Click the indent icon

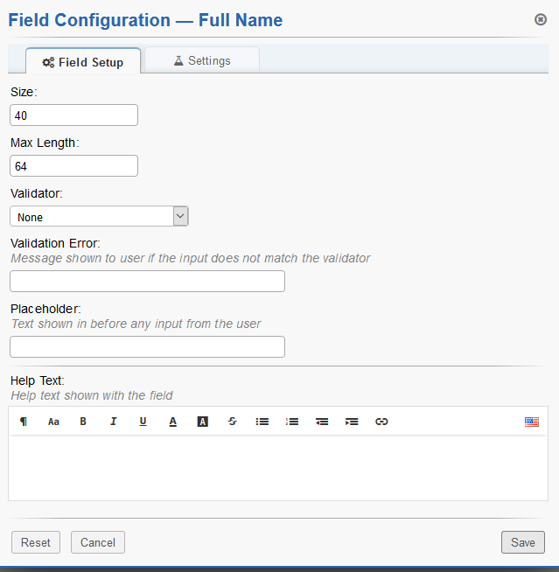(x=352, y=422)
